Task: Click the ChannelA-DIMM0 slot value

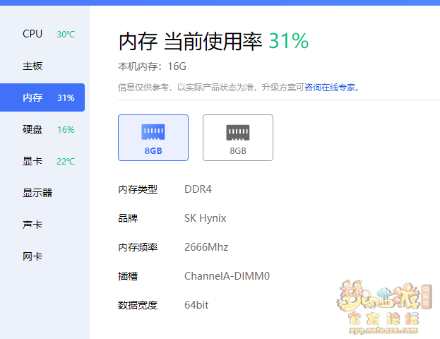Action: [227, 276]
